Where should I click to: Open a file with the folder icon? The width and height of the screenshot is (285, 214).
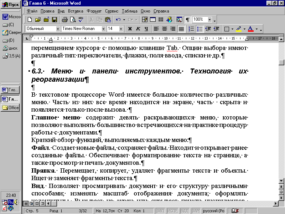coord(38,20)
